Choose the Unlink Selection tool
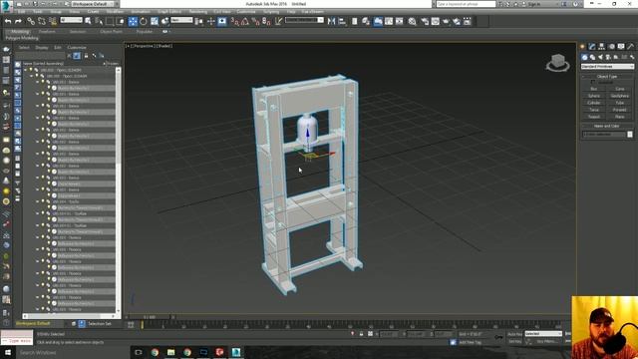 point(42,21)
